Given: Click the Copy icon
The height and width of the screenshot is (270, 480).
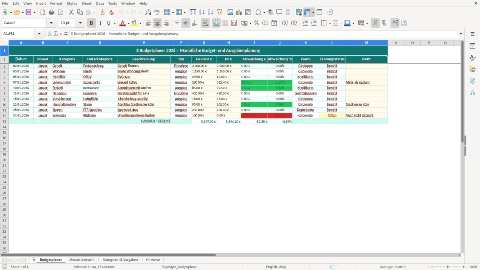Looking at the screenshot, I should click(x=79, y=12).
